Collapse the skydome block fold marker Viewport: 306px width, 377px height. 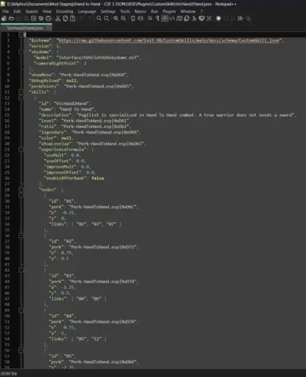coord(21,52)
